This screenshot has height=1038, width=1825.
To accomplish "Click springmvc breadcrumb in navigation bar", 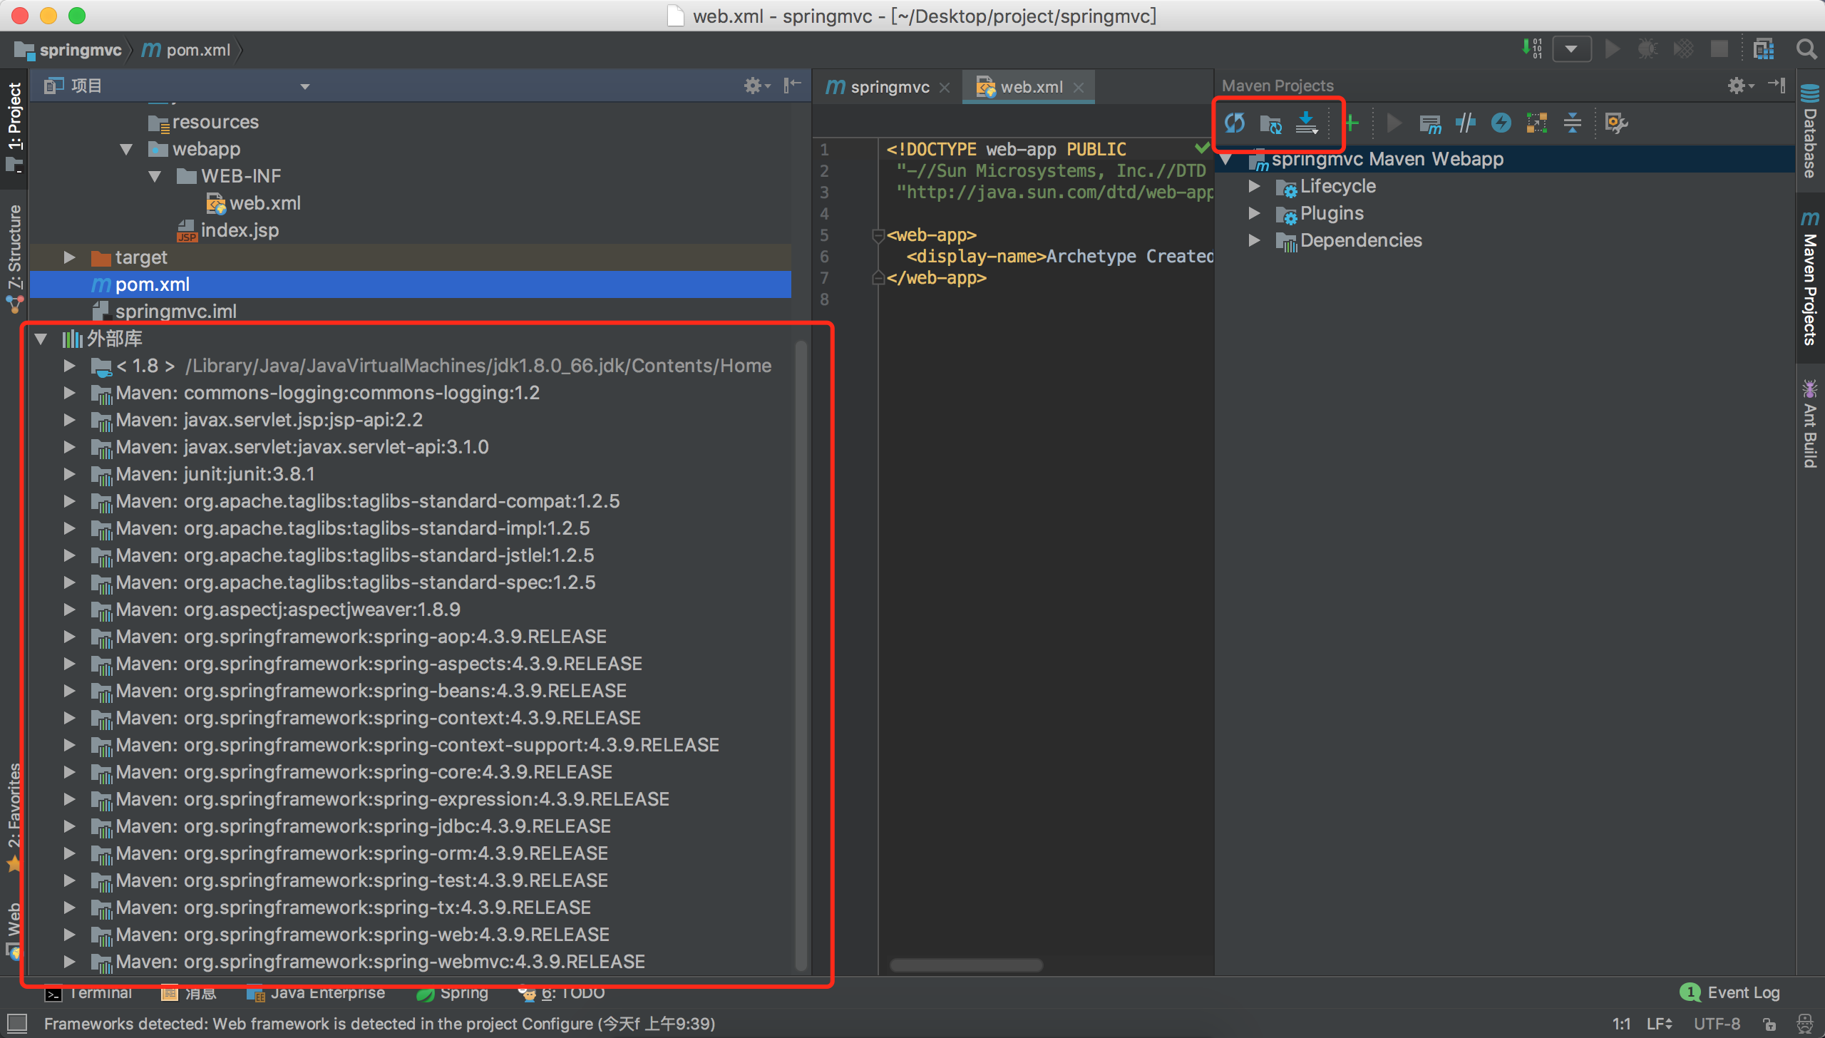I will 68,50.
